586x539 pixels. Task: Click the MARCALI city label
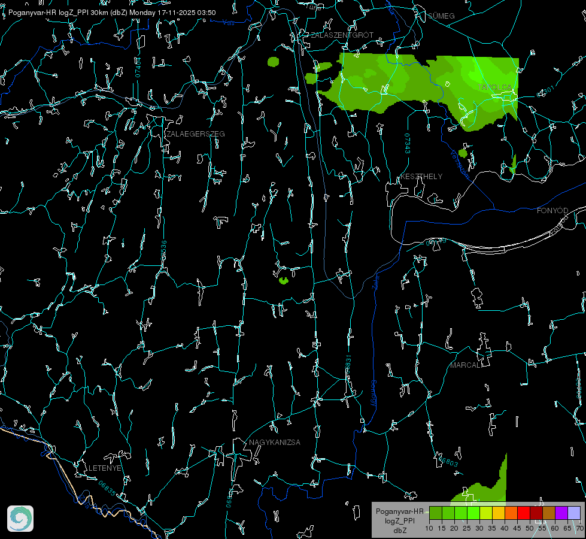tap(466, 365)
